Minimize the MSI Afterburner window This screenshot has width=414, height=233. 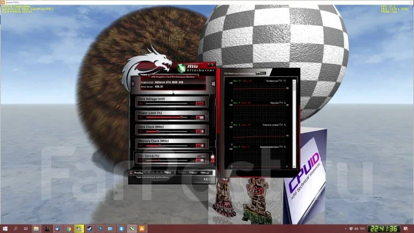pos(208,64)
